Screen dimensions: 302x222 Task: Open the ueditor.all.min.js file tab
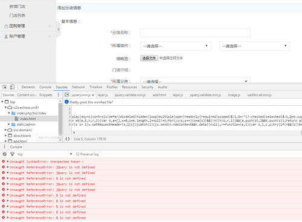(259, 95)
